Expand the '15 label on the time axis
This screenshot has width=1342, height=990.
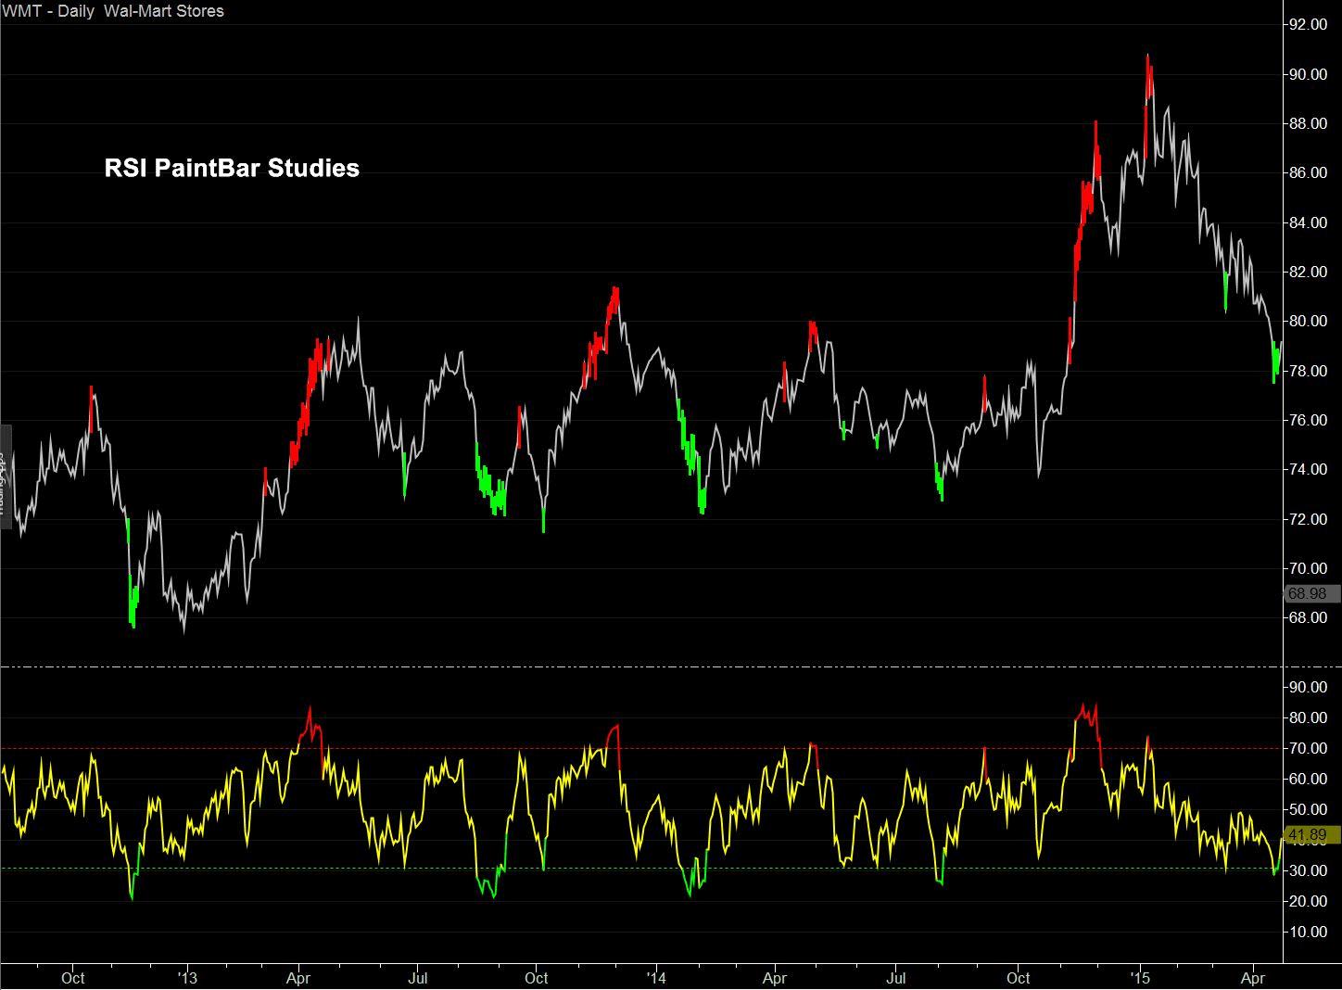coord(1140,978)
